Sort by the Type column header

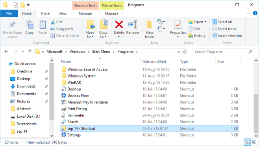click(x=197, y=61)
